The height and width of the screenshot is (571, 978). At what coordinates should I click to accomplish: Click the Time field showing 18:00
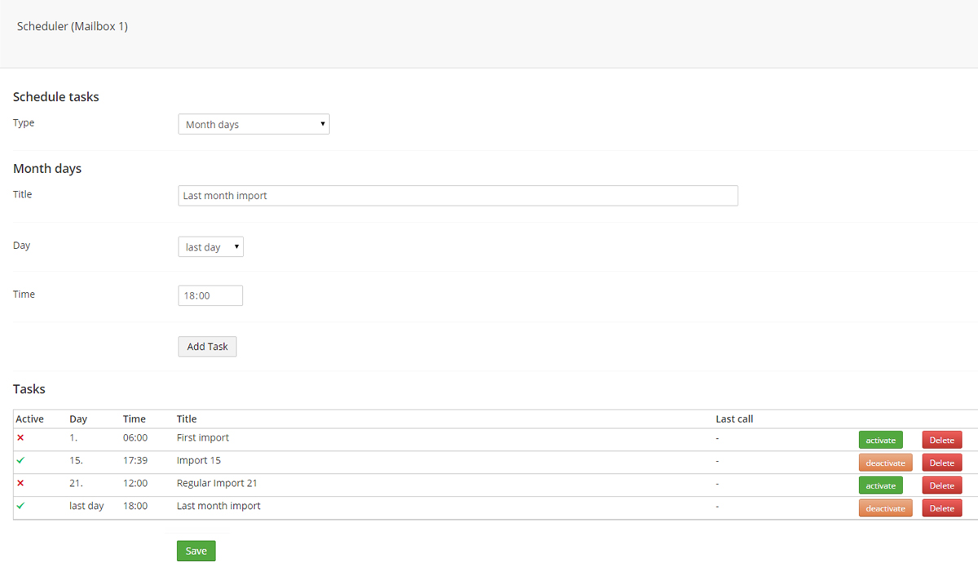[210, 295]
